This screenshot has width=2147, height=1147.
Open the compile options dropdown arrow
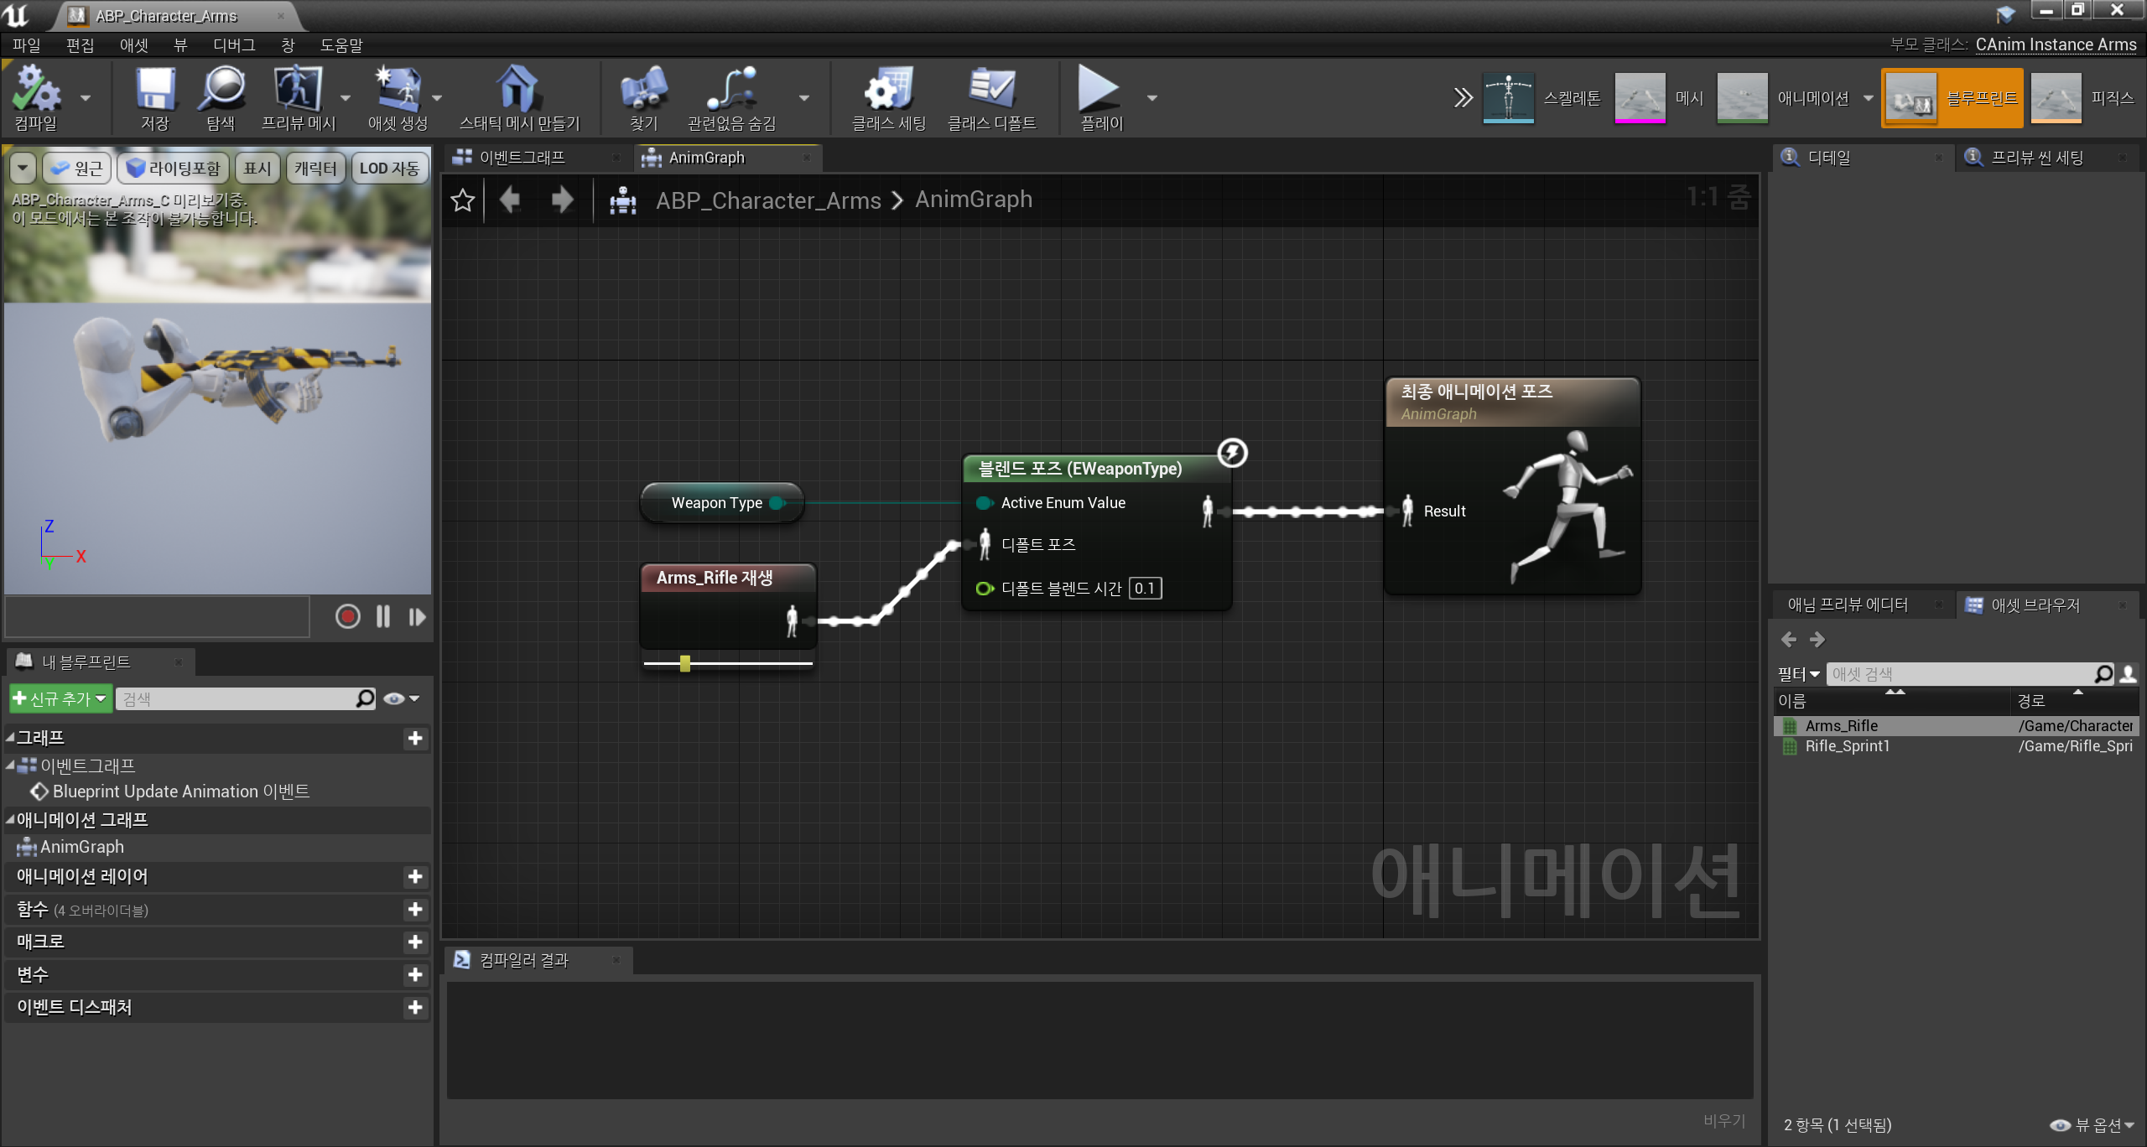click(x=86, y=98)
